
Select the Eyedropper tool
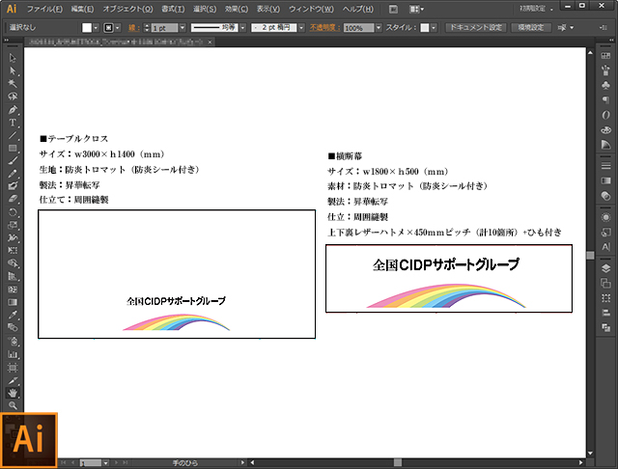coord(13,315)
